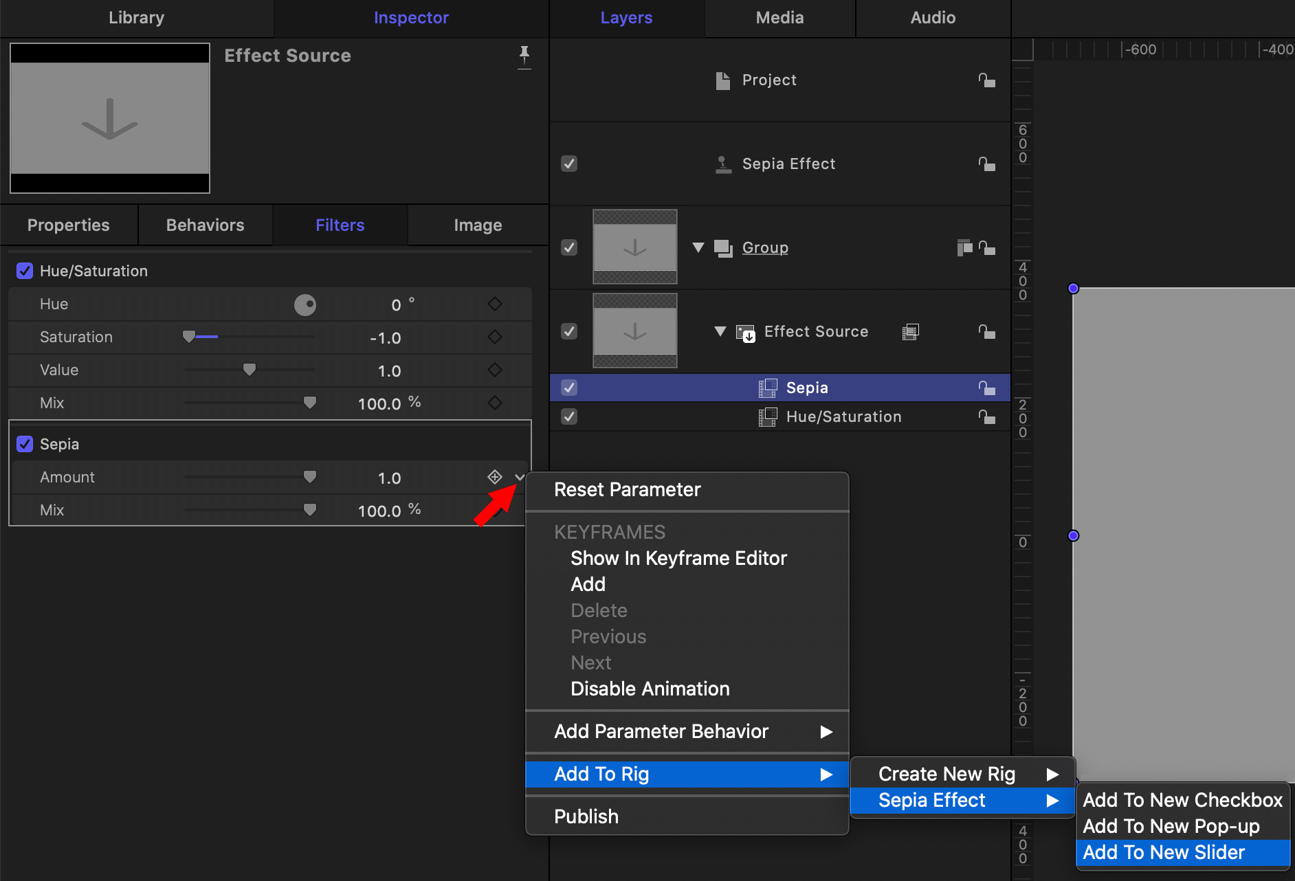The height and width of the screenshot is (881, 1295).
Task: Click the keyframe diamond for Saturation
Action: [494, 337]
